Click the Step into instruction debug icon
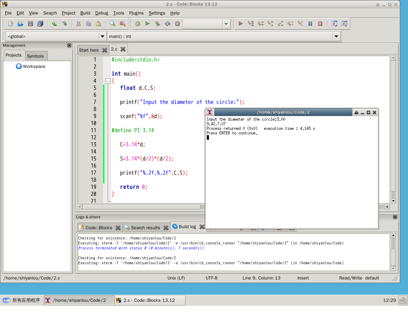408x317 pixels. click(300, 24)
